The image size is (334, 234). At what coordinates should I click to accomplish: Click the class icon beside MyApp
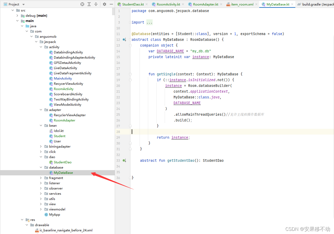(46, 214)
